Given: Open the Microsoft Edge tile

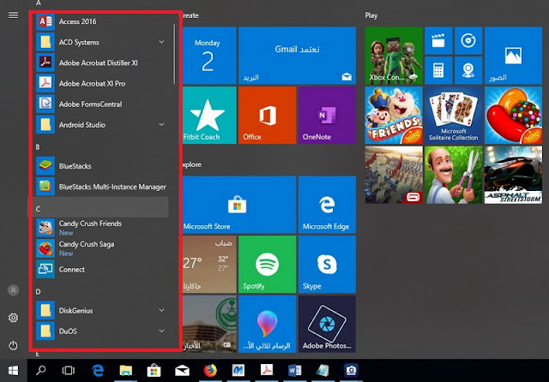Looking at the screenshot, I should coord(327,205).
